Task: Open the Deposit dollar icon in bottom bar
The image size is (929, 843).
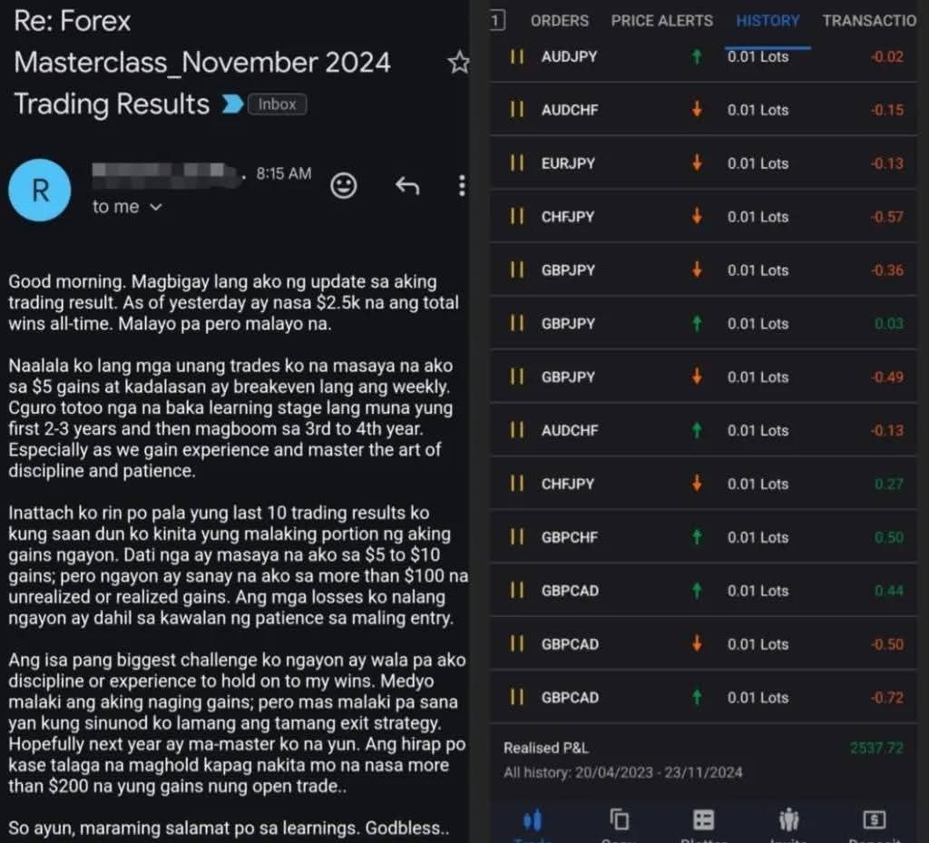Action: click(x=874, y=820)
